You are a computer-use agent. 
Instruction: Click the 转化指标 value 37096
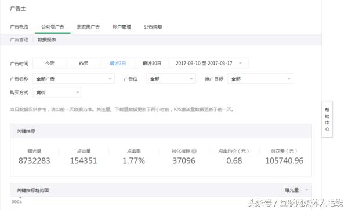tap(184, 161)
